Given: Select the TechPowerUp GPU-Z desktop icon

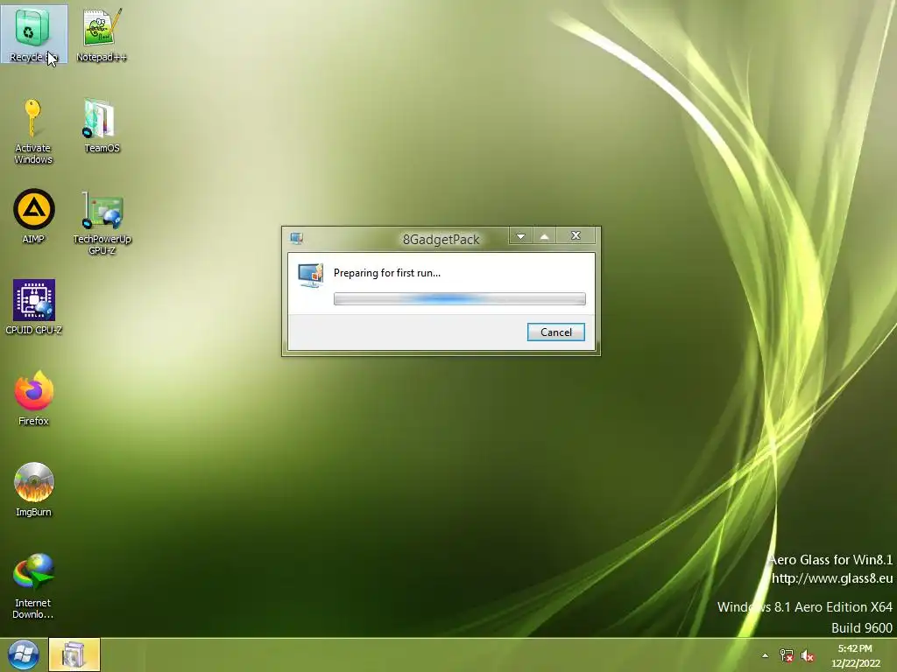Looking at the screenshot, I should pyautogui.click(x=102, y=223).
